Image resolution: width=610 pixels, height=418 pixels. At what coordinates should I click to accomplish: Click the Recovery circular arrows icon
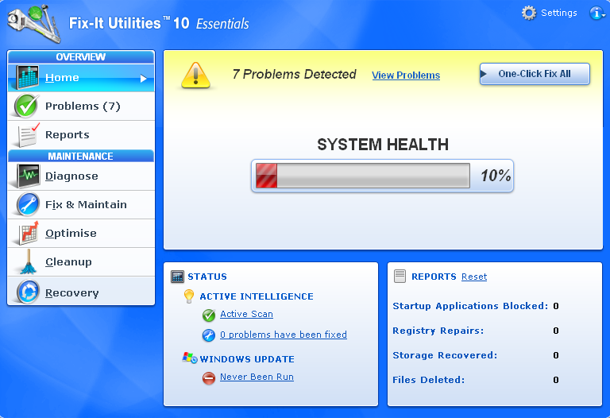[x=28, y=292]
